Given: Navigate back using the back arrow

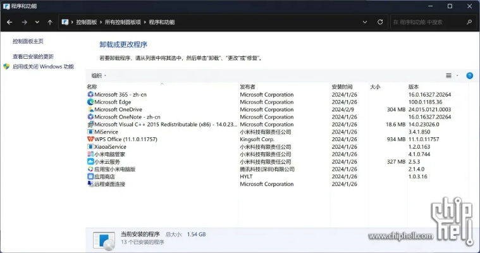Looking at the screenshot, I should [x=9, y=22].
